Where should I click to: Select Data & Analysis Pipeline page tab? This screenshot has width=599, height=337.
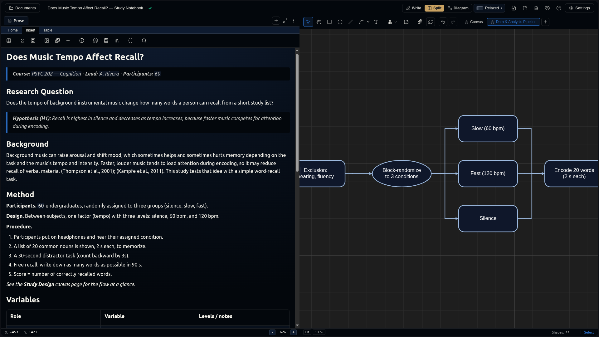(514, 22)
